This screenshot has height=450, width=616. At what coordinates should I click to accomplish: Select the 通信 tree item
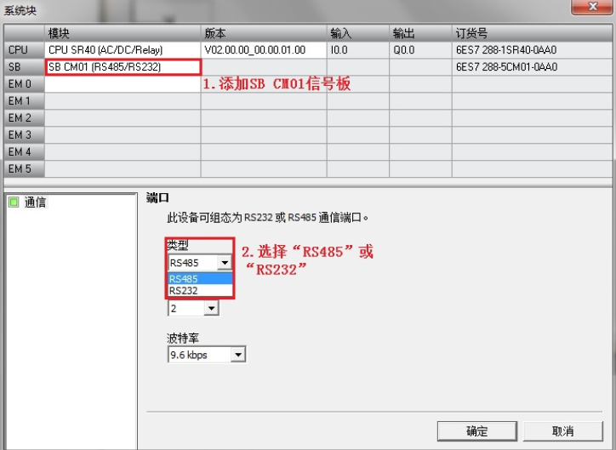pos(35,202)
